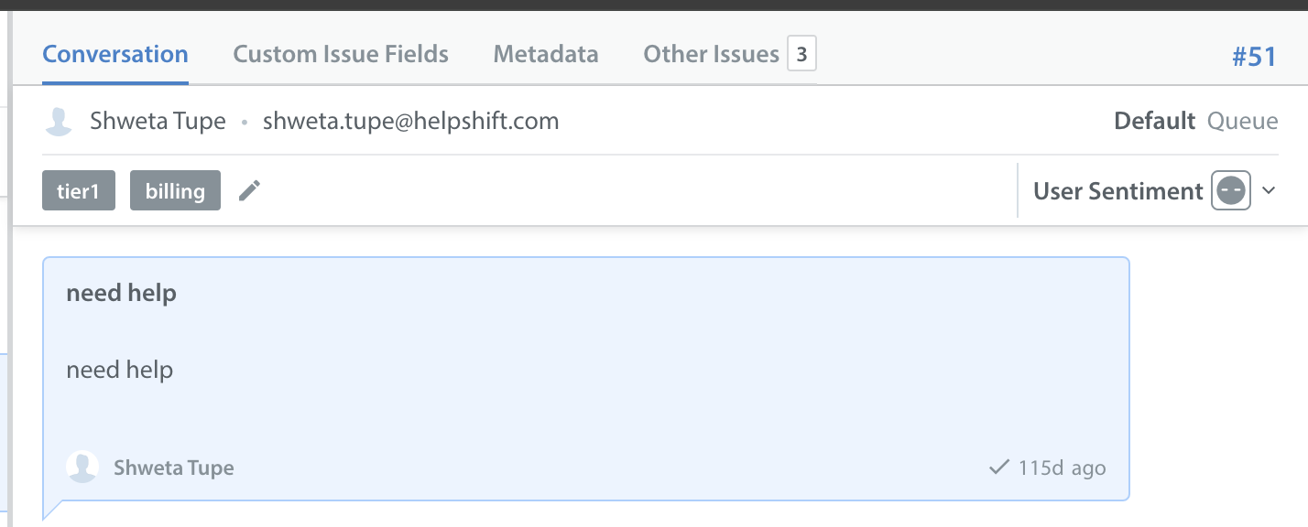Click the shweta.tupe@helpshift.com email address

pos(410,121)
